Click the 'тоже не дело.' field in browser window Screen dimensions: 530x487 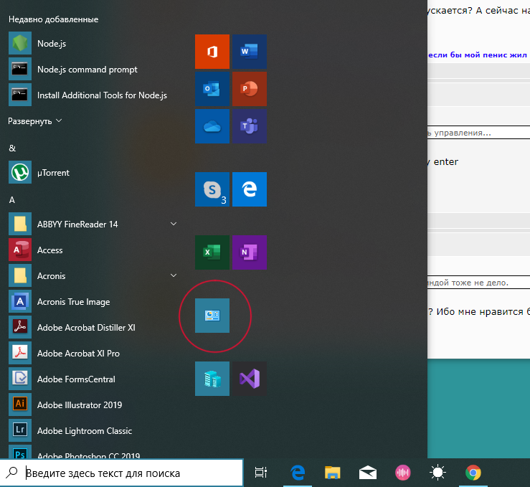pos(478,282)
